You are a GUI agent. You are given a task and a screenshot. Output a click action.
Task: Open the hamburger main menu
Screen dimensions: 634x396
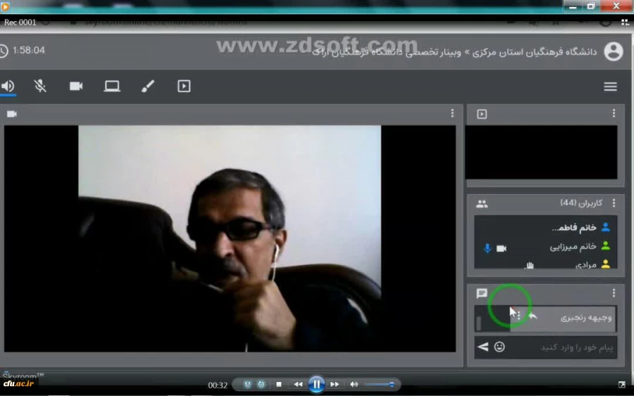[610, 87]
